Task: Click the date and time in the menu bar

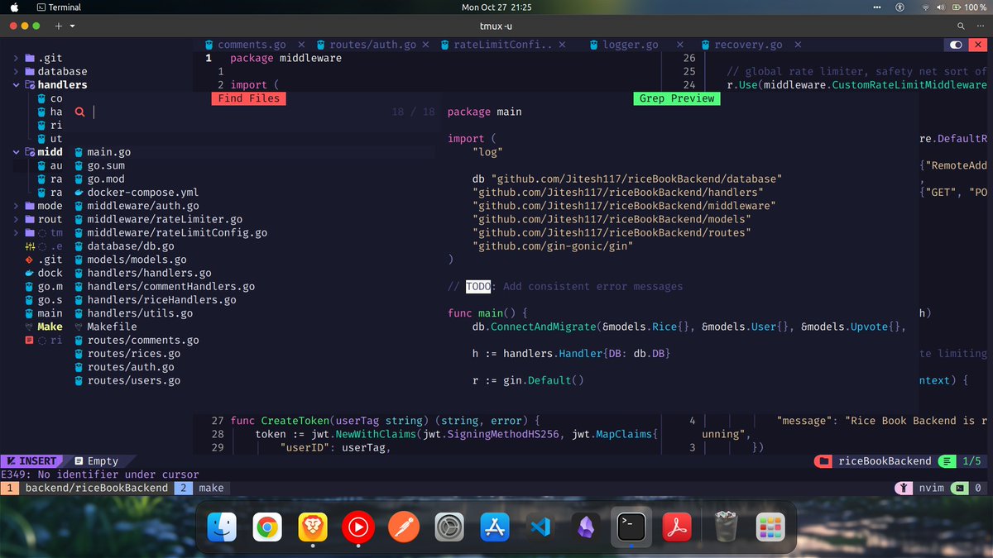Action: [x=496, y=7]
